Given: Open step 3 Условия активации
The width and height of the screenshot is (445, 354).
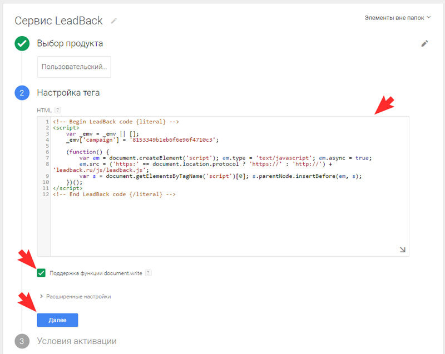Looking at the screenshot, I should tap(77, 341).
